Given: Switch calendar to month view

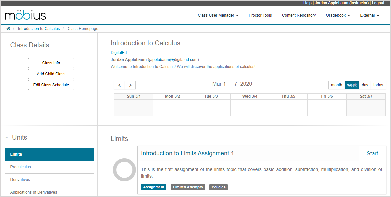Looking at the screenshot, I should pos(336,85).
